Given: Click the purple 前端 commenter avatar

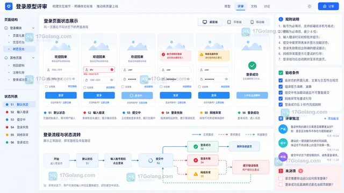Looking at the screenshot, I should point(283,157).
